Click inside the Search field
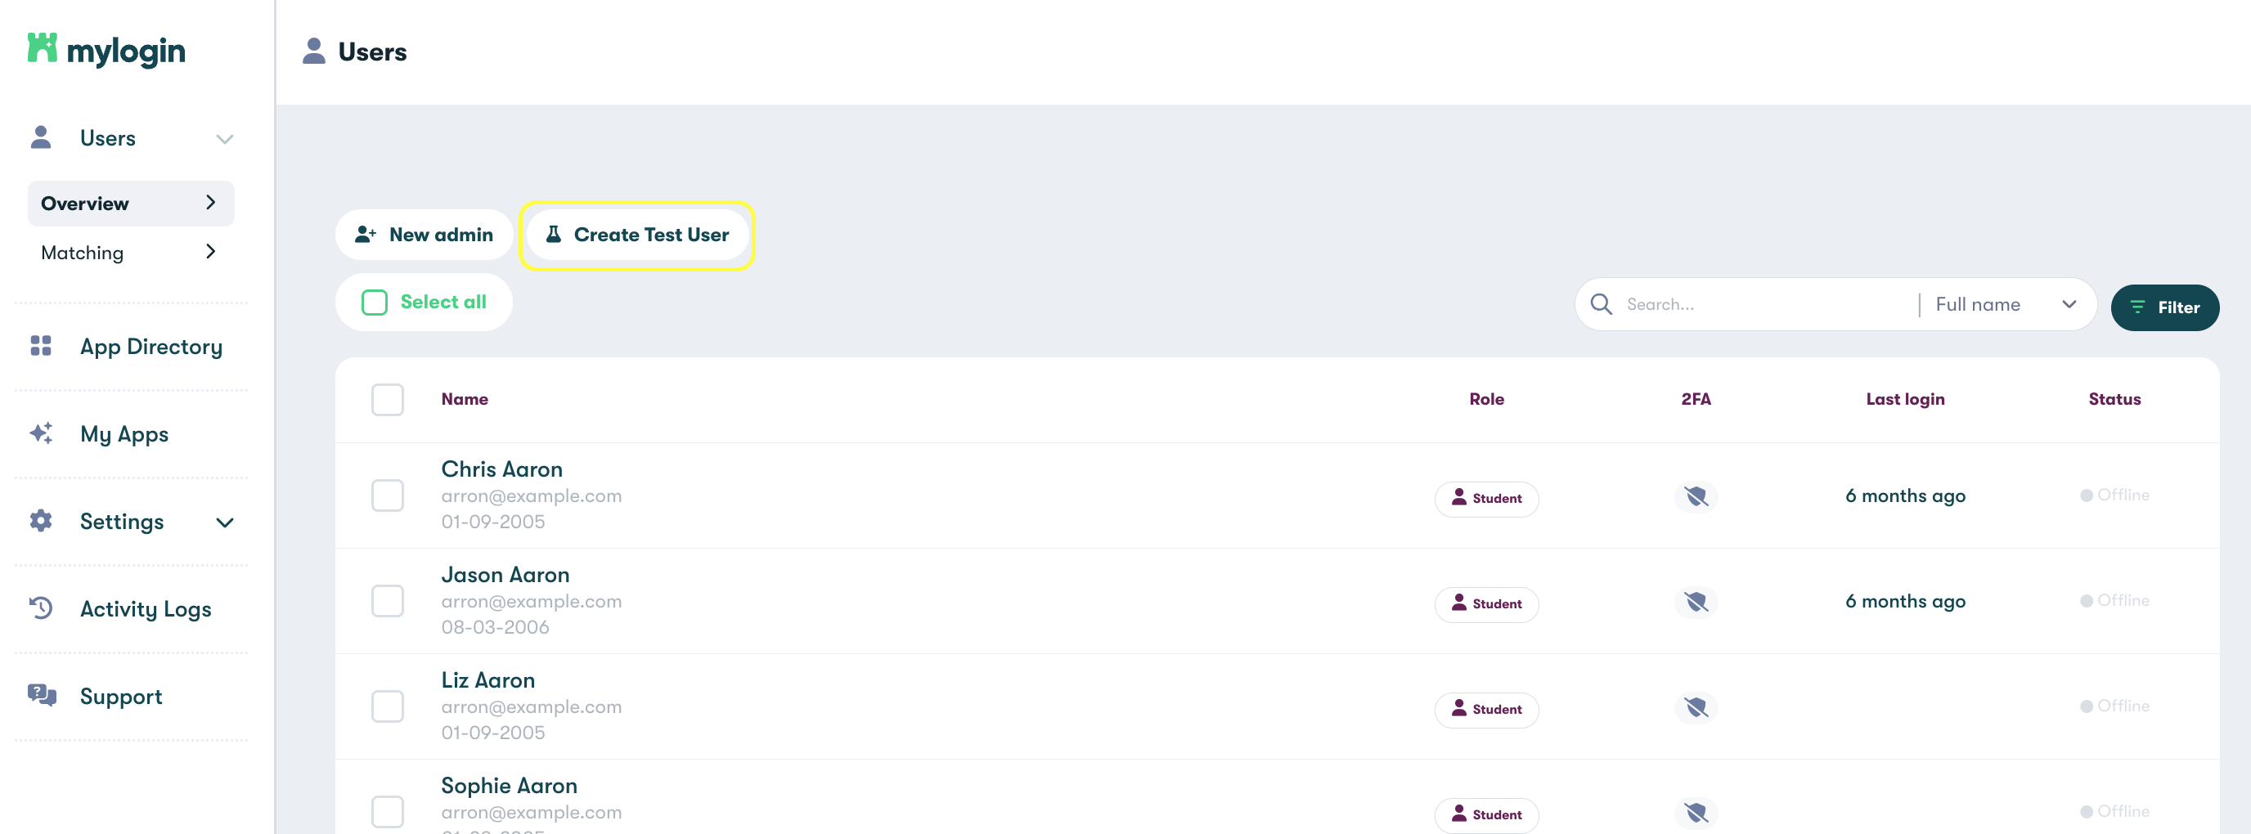Viewport: 2251px width, 834px height. tap(1739, 304)
